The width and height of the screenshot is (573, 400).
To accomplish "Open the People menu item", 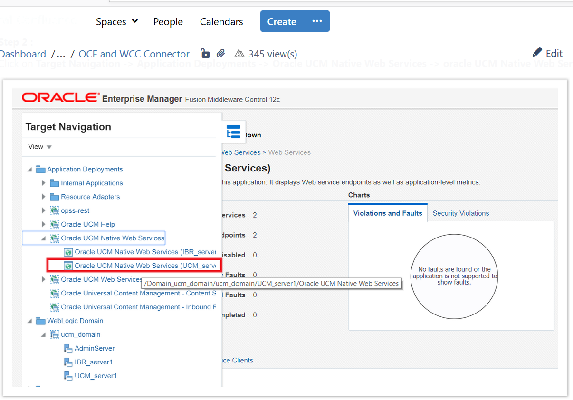I will pos(168,22).
